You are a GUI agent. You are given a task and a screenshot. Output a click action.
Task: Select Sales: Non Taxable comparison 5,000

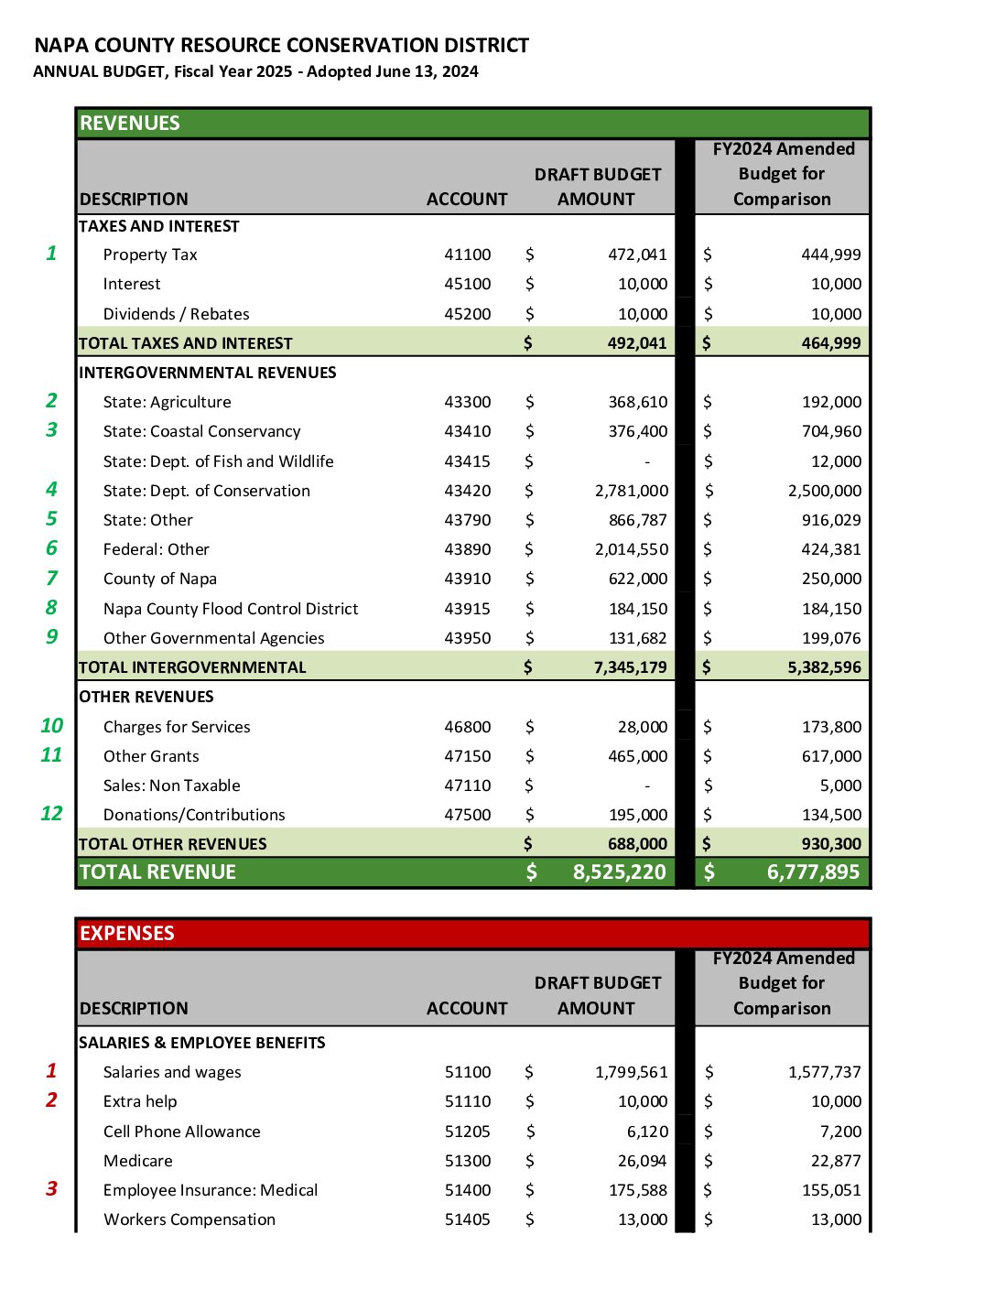[841, 785]
